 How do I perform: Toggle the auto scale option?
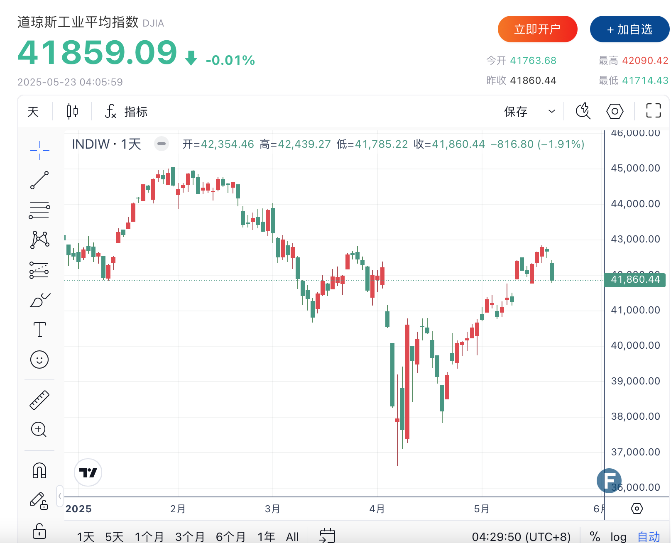(x=649, y=537)
